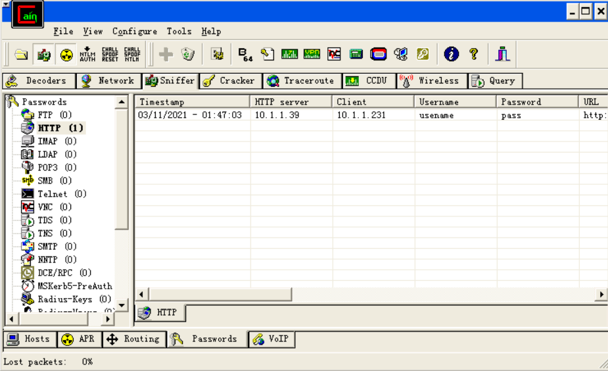608x371 pixels.
Task: Toggle the Start/Stop APR radiation icon
Action: (x=66, y=55)
